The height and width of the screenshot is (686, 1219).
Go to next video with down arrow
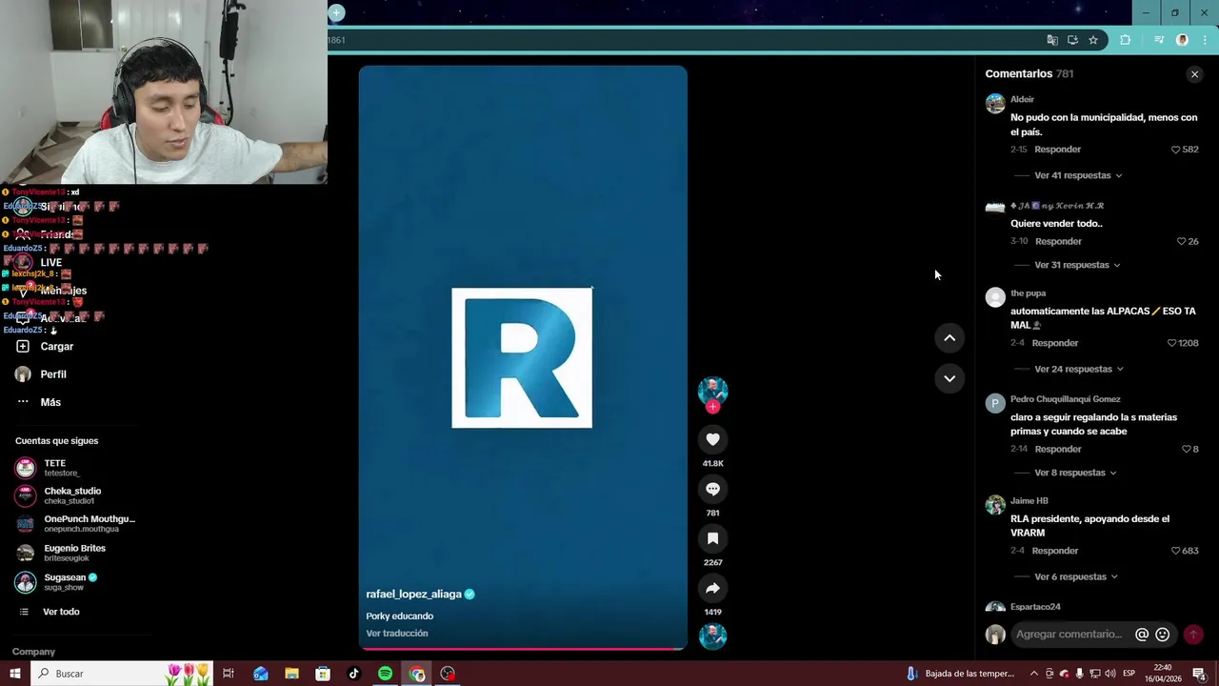click(x=949, y=378)
